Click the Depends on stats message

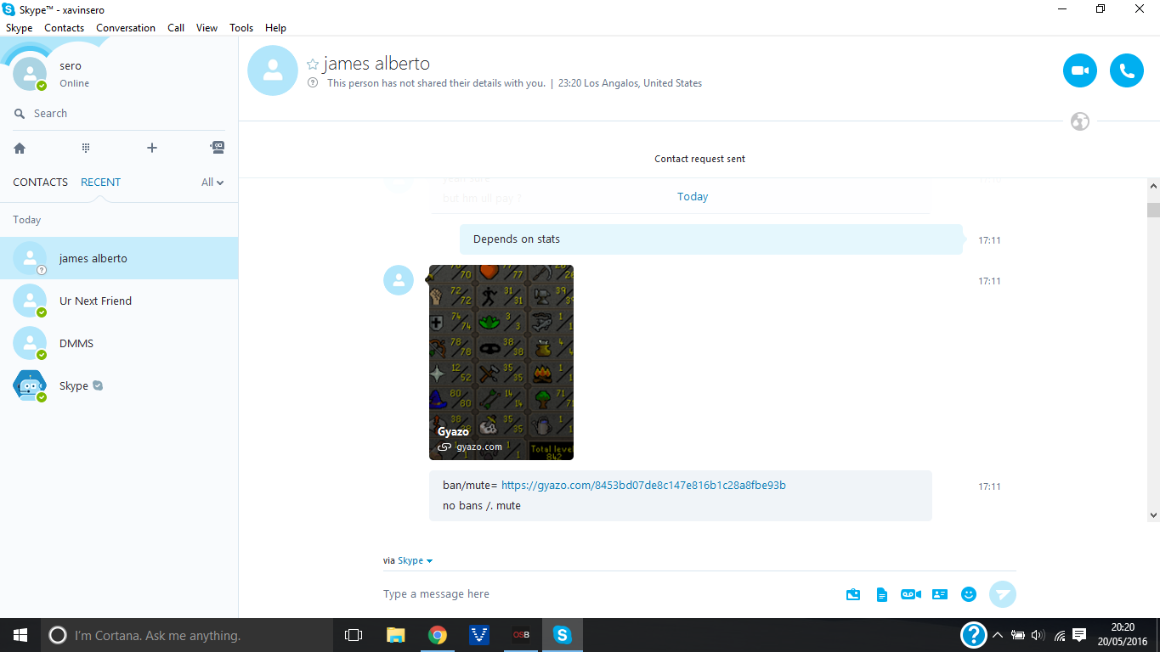coord(711,239)
